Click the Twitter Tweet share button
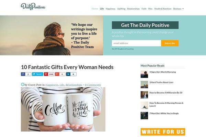The image size is (206, 137). [x=37, y=74]
